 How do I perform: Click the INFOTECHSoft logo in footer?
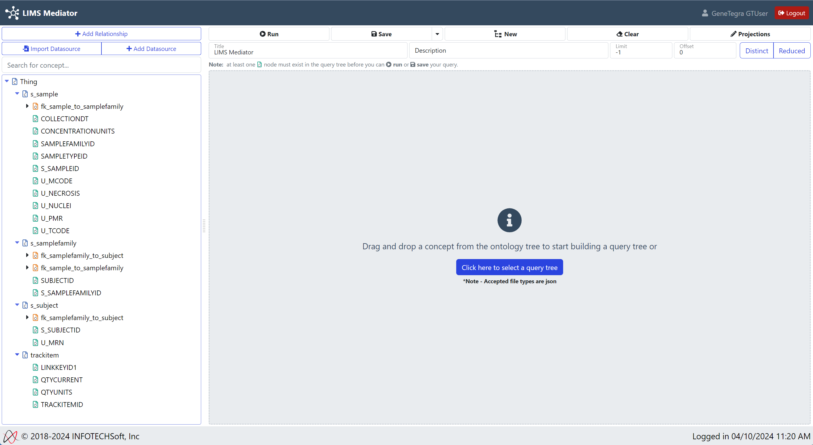(x=10, y=436)
